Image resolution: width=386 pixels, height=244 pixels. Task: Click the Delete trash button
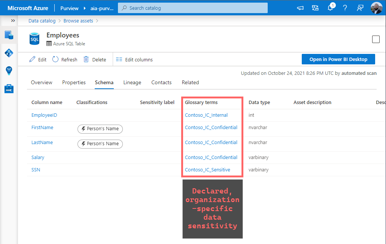pyautogui.click(x=95, y=60)
